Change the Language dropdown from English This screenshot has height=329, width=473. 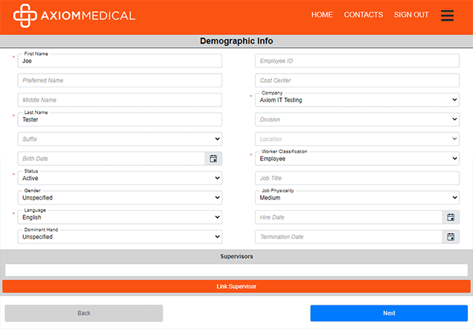[x=120, y=217]
